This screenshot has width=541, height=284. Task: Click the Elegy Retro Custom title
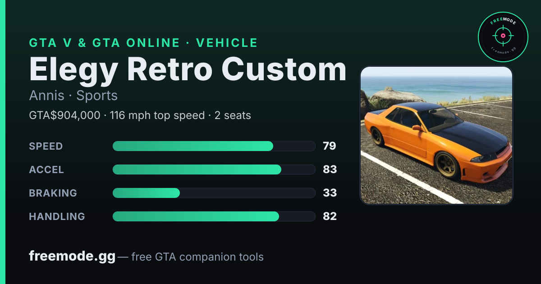coord(188,69)
